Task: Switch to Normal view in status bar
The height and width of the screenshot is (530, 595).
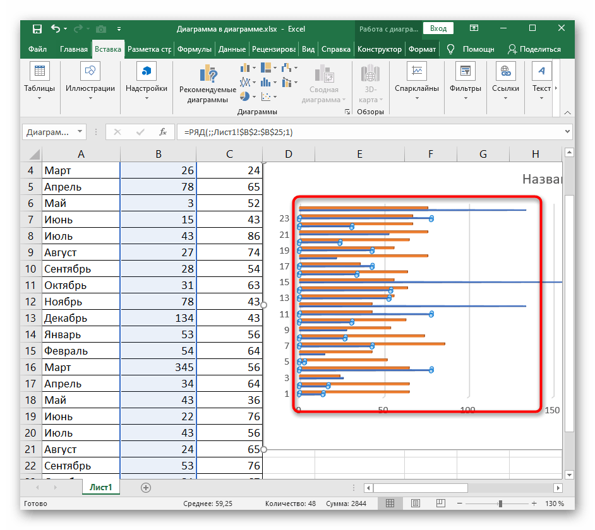Action: [x=392, y=503]
